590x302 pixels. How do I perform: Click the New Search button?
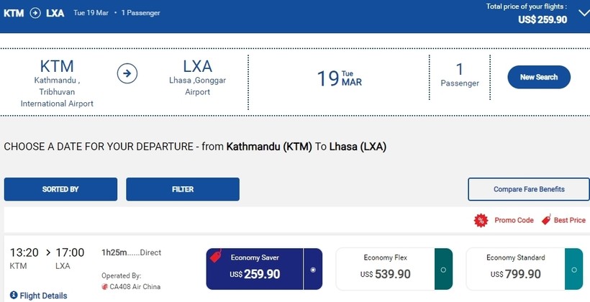pos(538,77)
